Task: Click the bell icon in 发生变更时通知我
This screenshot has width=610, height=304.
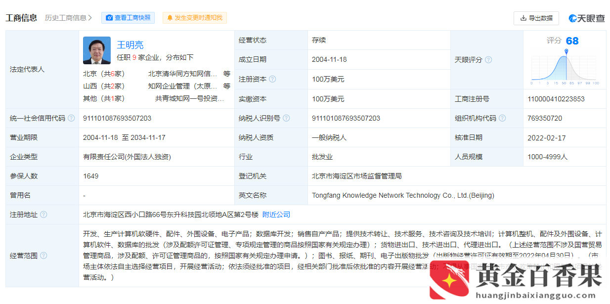Action: coord(170,18)
